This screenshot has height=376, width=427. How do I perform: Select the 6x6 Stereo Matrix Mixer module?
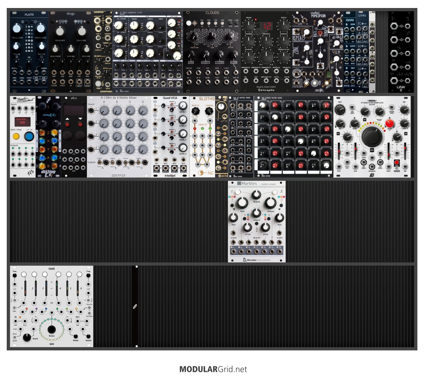pos(294,137)
